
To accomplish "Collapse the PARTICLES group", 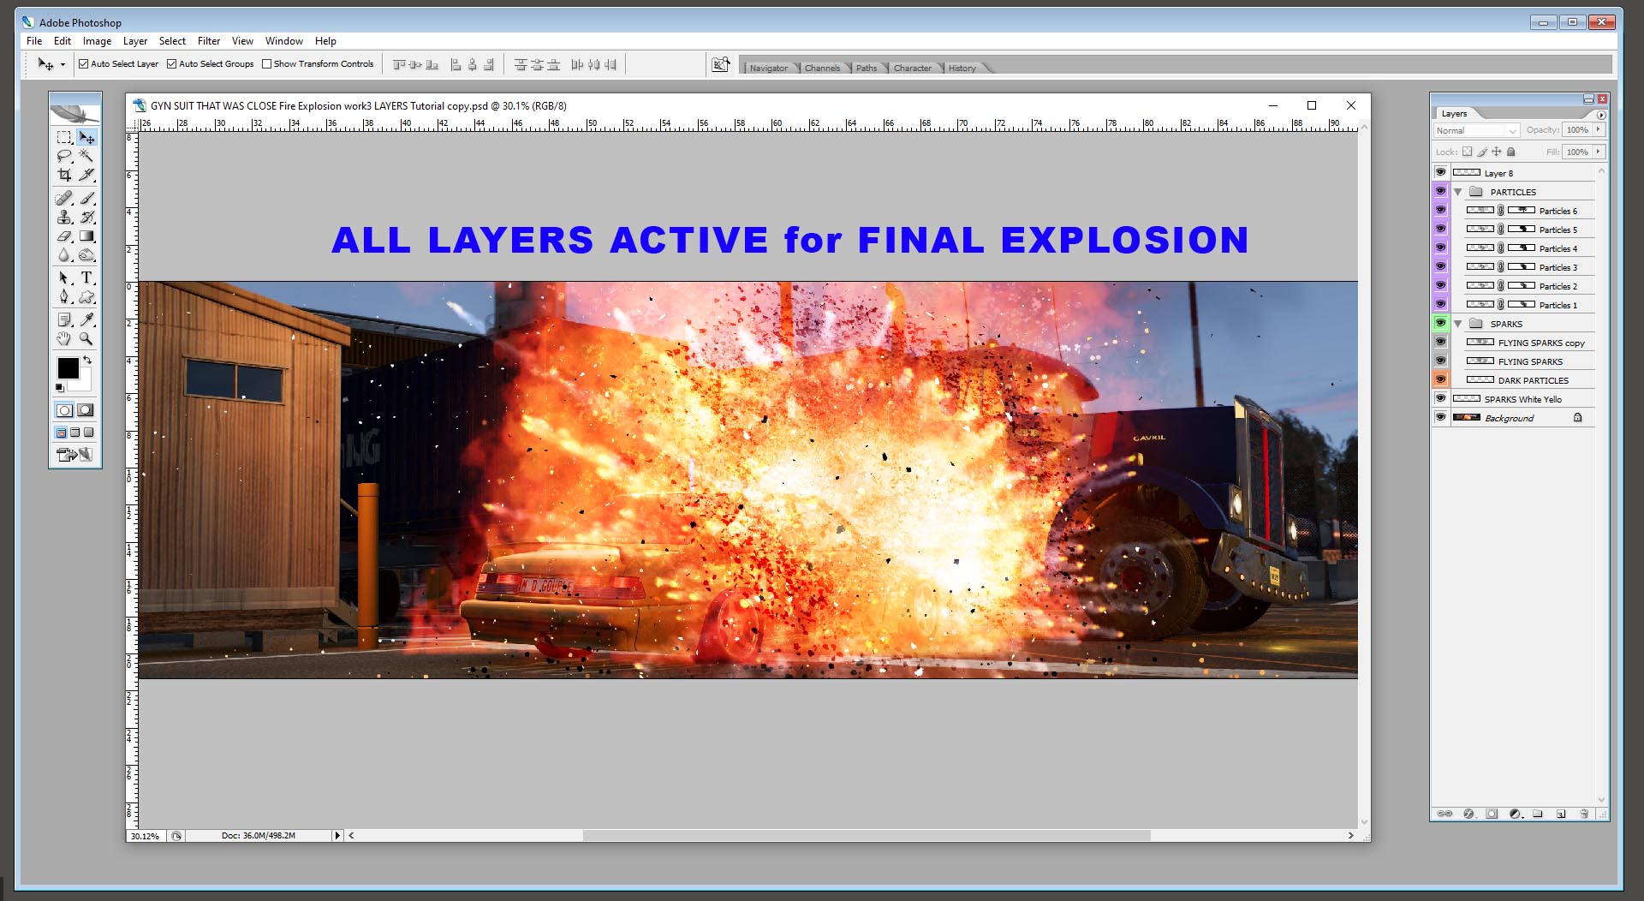I will pyautogui.click(x=1458, y=192).
